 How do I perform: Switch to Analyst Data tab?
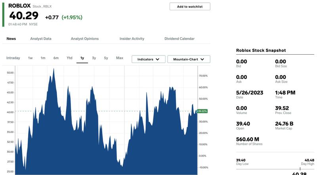point(41,38)
